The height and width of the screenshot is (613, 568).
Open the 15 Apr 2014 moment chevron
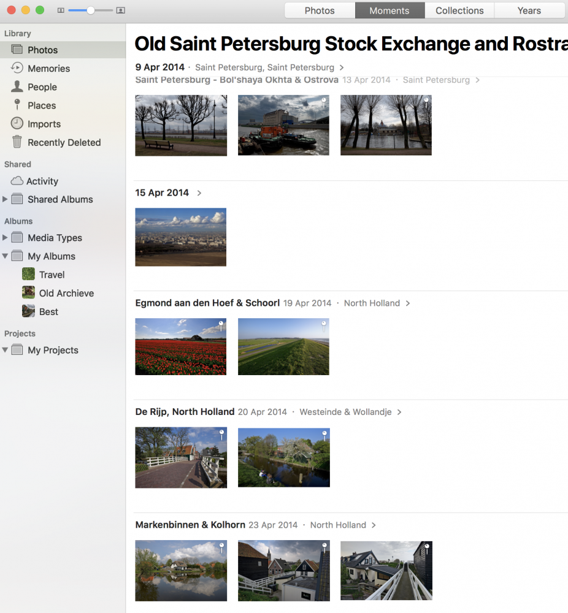tap(199, 192)
